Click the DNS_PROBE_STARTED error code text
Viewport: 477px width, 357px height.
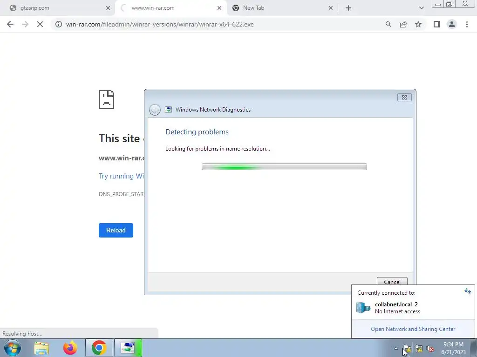pyautogui.click(x=122, y=194)
